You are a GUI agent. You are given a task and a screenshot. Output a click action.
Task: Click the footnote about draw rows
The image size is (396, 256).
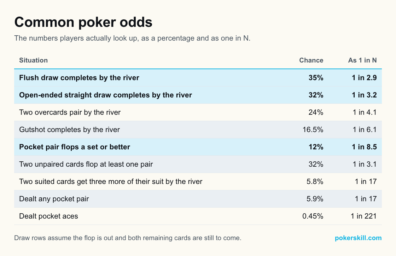(128, 238)
